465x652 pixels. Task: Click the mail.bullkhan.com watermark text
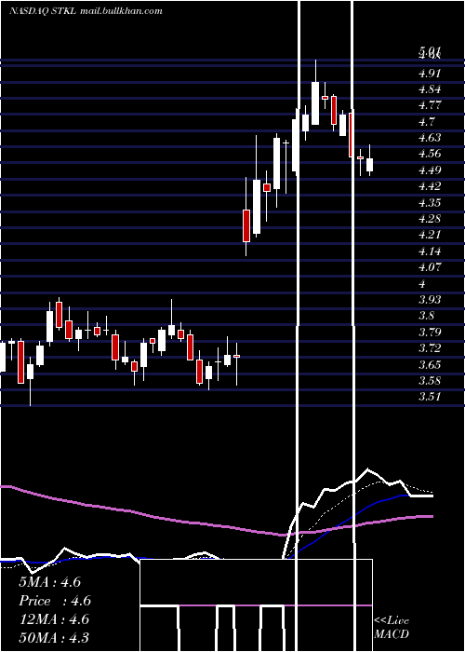click(120, 11)
